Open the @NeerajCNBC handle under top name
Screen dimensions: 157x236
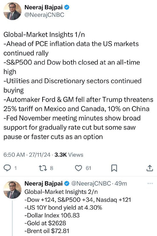pyautogui.click(x=44, y=15)
